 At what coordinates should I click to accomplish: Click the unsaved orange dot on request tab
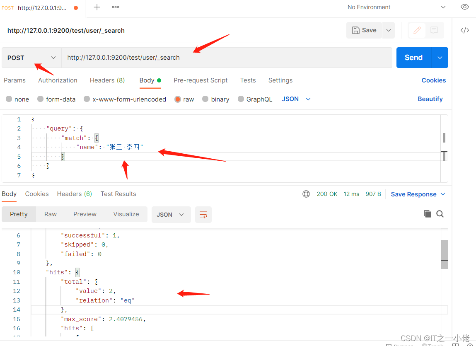76,8
